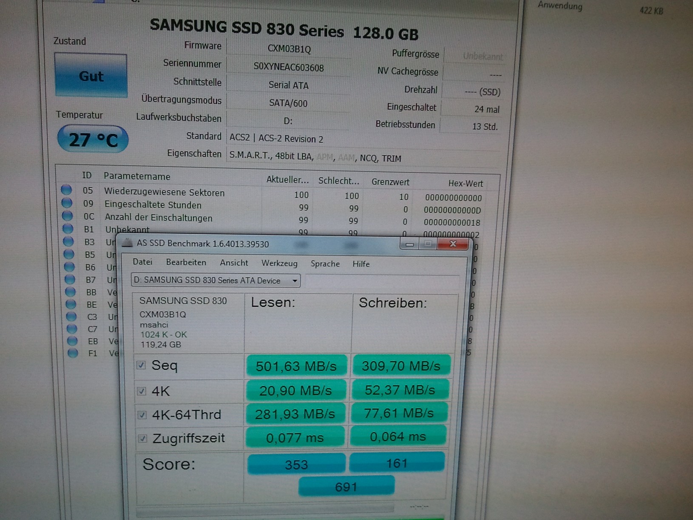Click the Seq read result 501,63 MB/s
This screenshot has width=693, height=520.
[296, 366]
